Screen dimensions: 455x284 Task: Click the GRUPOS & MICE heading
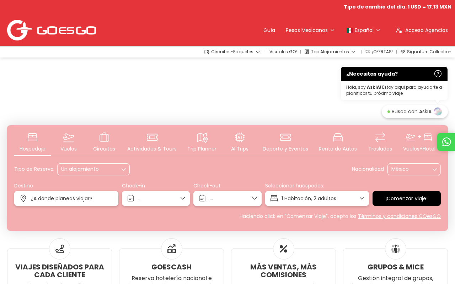pos(396,267)
